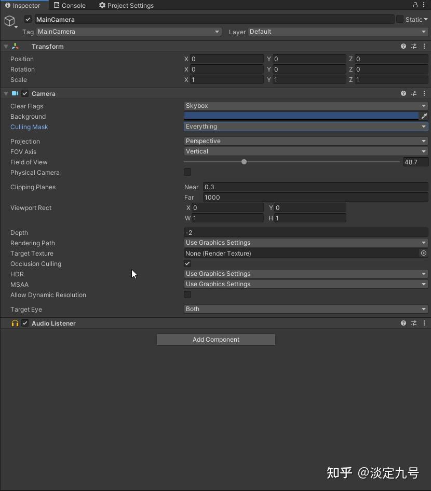This screenshot has width=431, height=491.
Task: Click the Add Component button
Action: (x=216, y=340)
